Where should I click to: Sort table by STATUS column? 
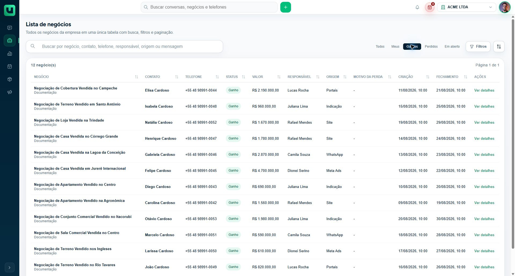pos(244,77)
